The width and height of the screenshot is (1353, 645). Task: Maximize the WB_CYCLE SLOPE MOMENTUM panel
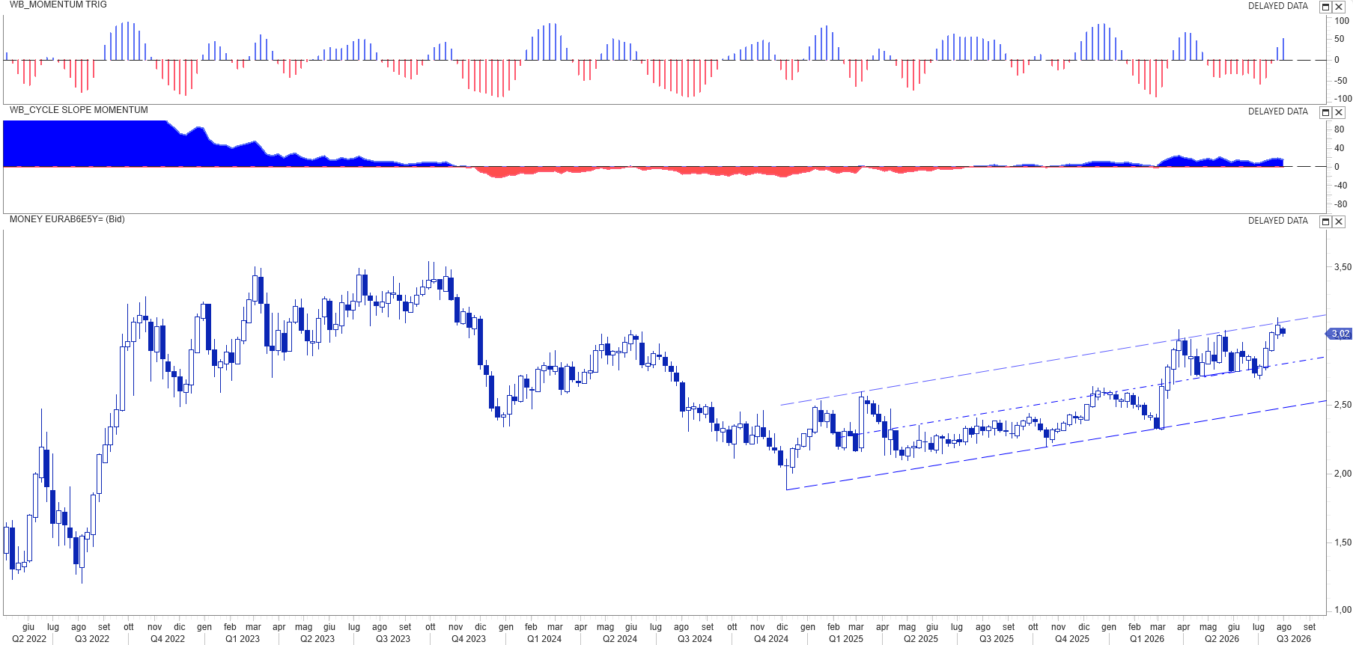[1325, 112]
